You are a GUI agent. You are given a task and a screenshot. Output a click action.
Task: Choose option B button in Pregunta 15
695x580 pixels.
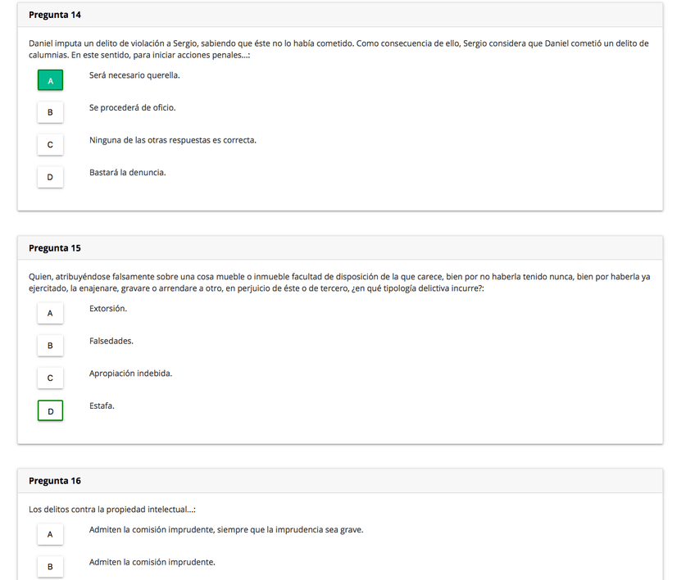[50, 346]
